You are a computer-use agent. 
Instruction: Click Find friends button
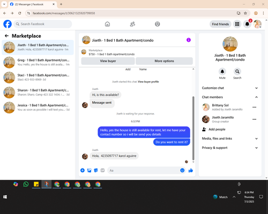tap(220, 24)
